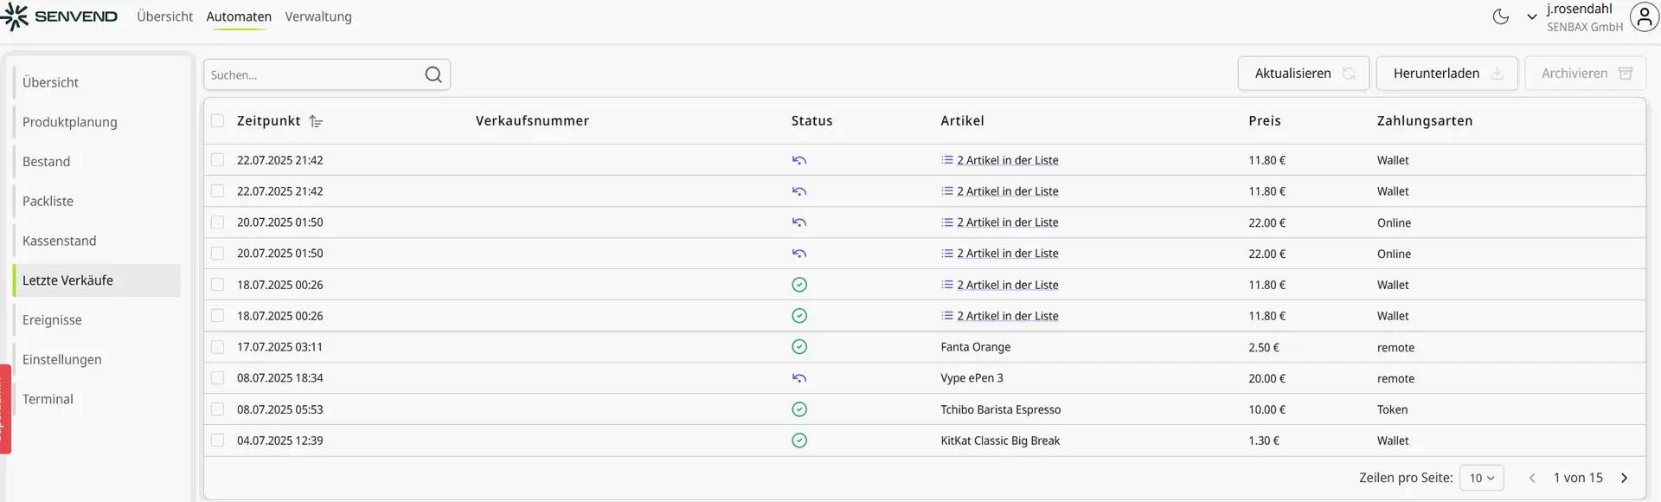Toggle dark mode with the moon icon
This screenshot has height=502, width=1661.
pos(1501,16)
